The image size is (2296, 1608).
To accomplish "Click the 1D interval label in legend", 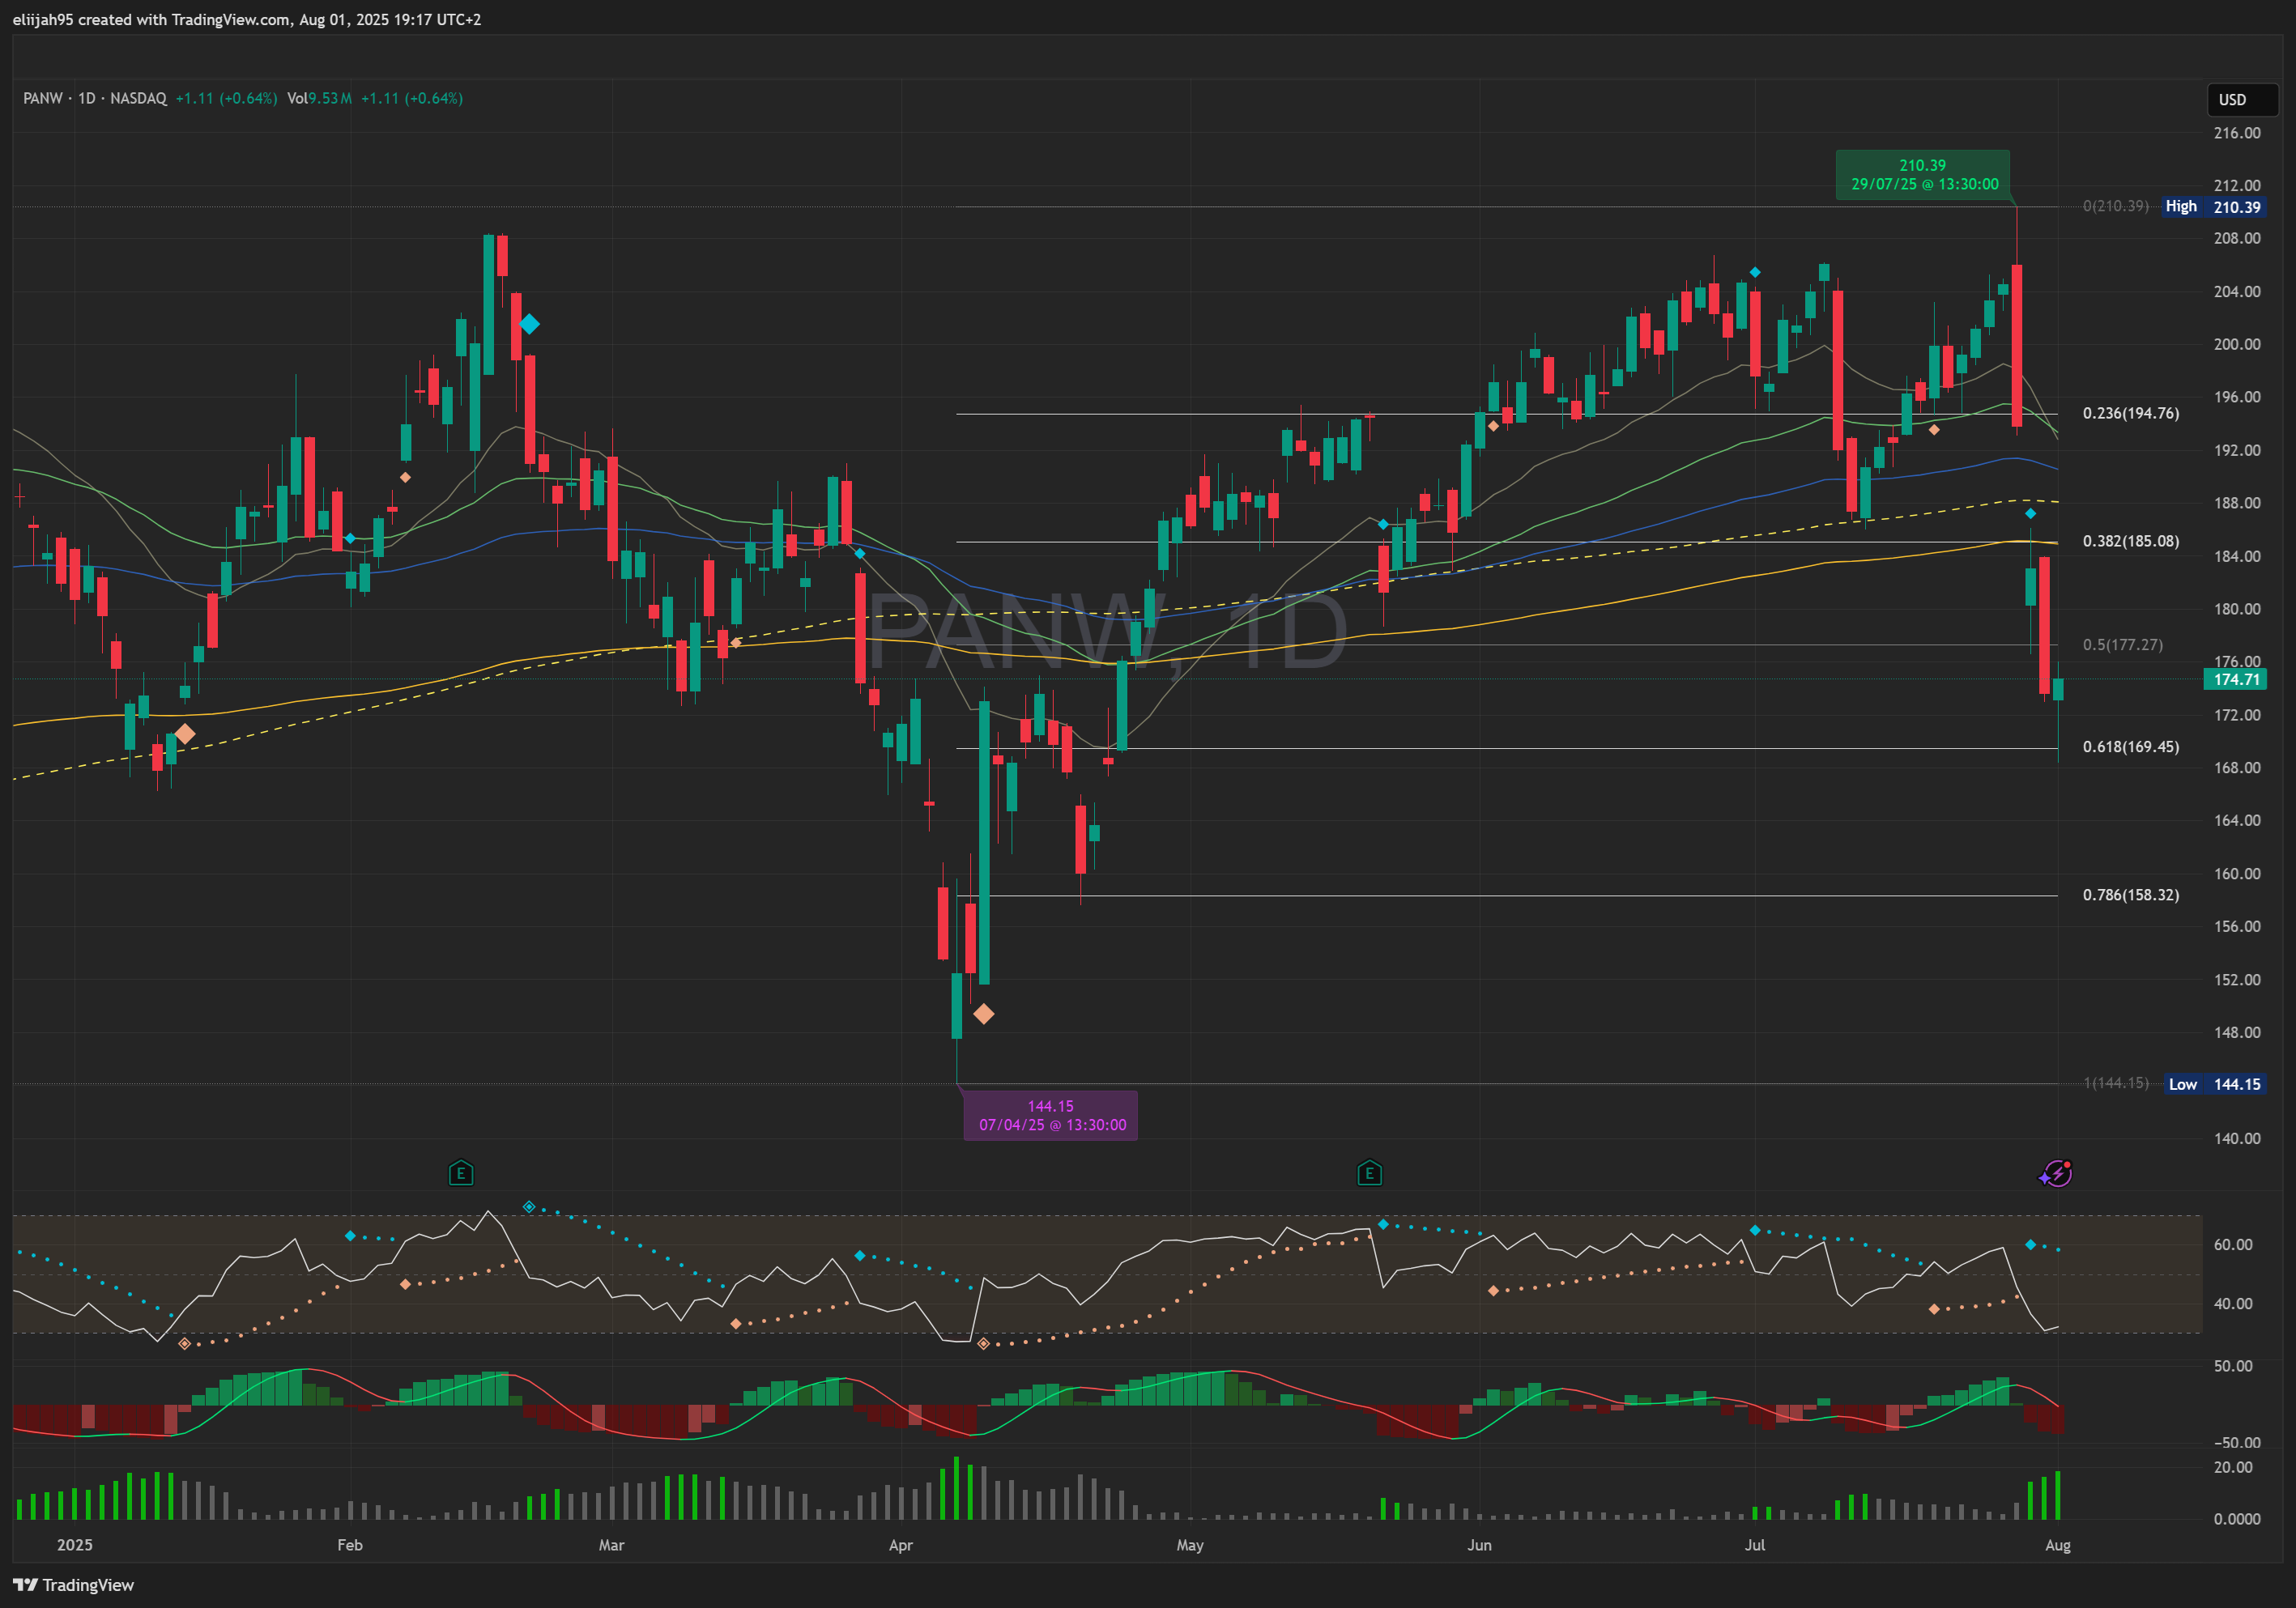I will pos(87,98).
